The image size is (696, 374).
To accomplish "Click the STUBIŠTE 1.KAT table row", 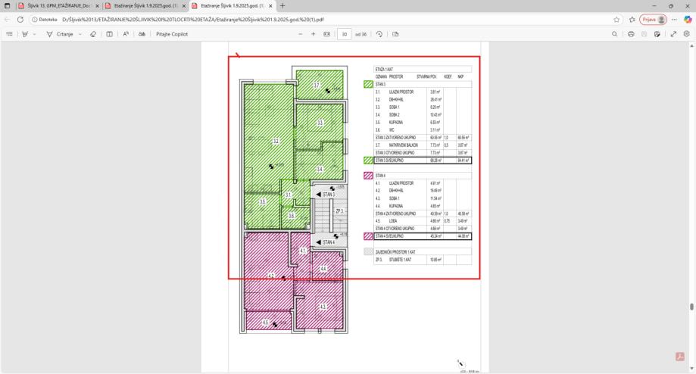I will click(x=423, y=260).
